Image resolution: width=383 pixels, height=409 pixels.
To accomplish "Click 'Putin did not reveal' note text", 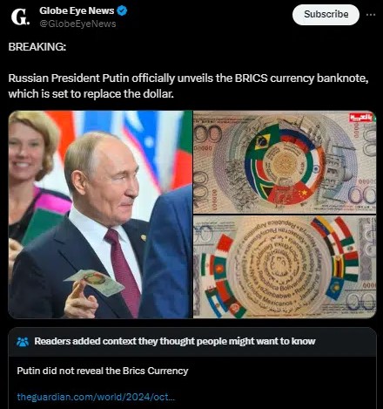I will pyautogui.click(x=103, y=371).
